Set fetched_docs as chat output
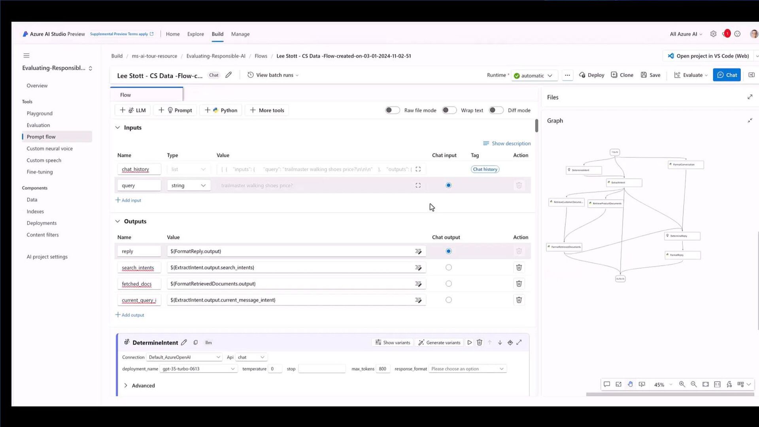759x427 pixels. click(x=448, y=284)
